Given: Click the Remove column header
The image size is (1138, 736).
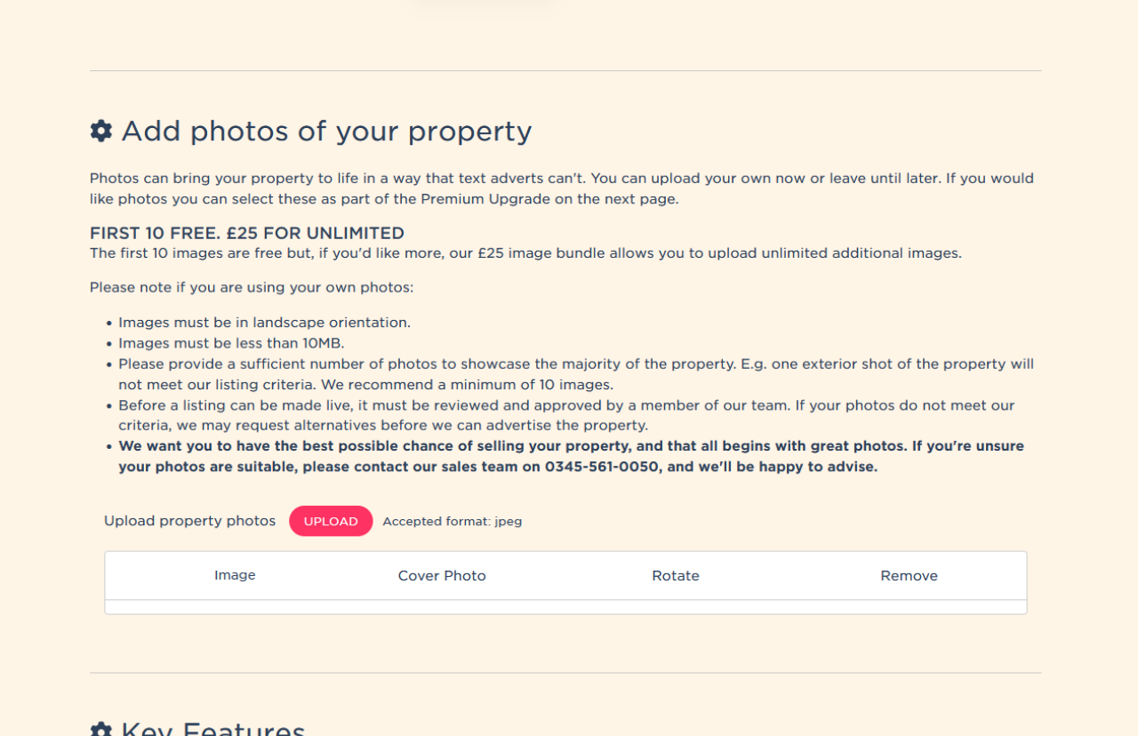Looking at the screenshot, I should (x=909, y=576).
